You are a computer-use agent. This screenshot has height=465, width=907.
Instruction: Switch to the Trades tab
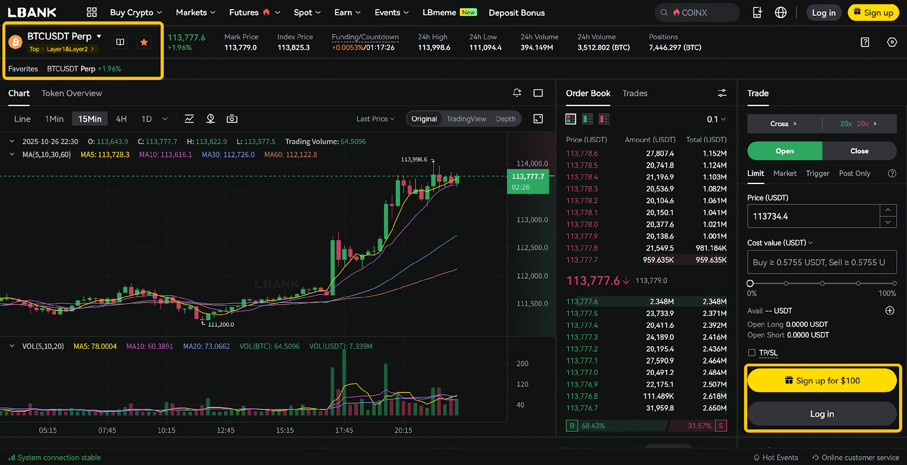click(x=634, y=93)
